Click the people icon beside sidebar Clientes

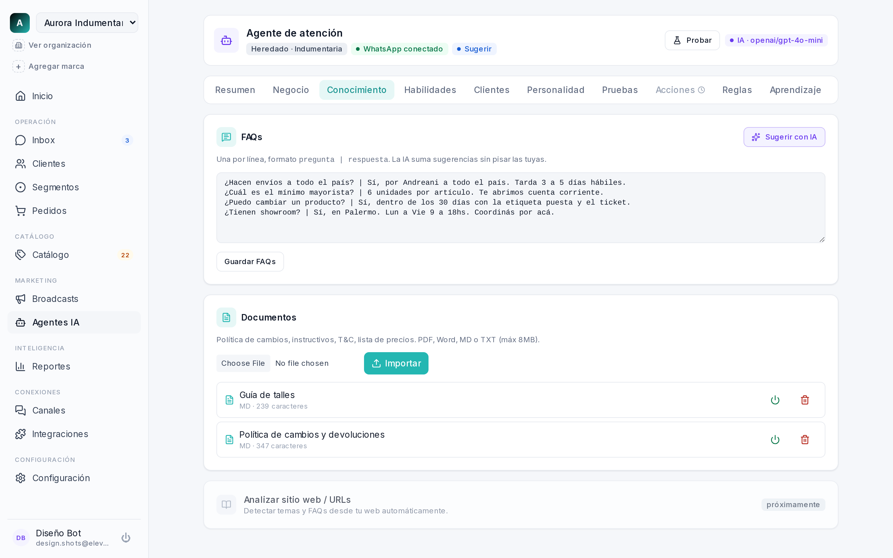tap(21, 164)
